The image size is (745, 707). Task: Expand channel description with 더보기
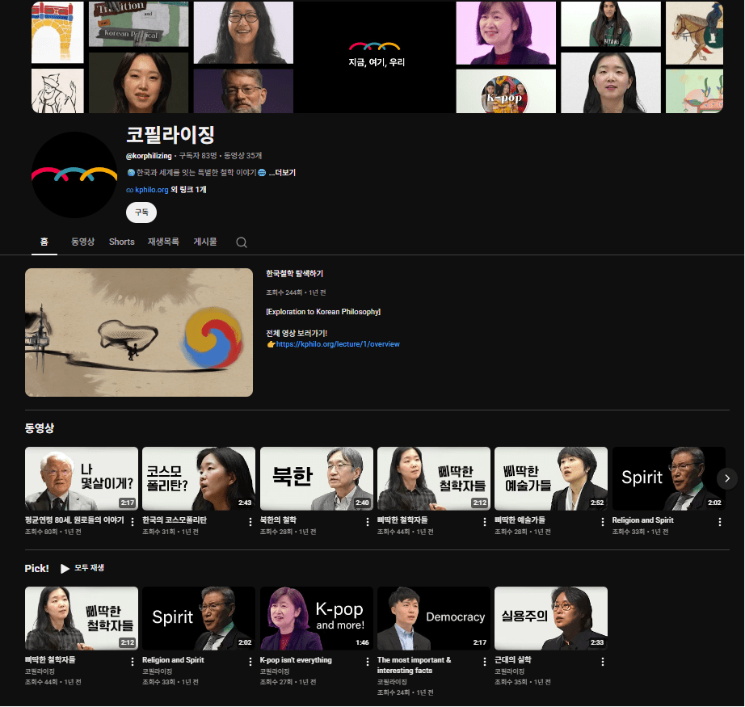tap(282, 172)
